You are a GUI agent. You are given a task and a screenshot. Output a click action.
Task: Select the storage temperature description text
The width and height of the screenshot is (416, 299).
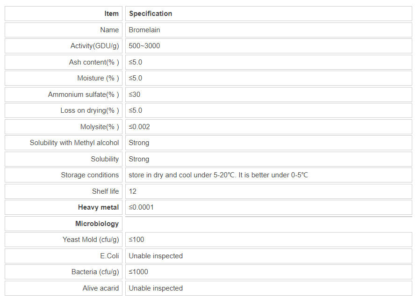[x=218, y=175]
